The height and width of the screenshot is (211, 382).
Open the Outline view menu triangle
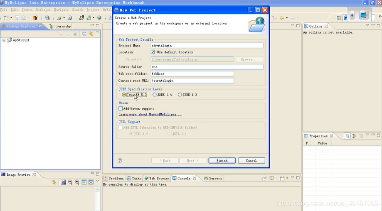pyautogui.click(x=367, y=25)
